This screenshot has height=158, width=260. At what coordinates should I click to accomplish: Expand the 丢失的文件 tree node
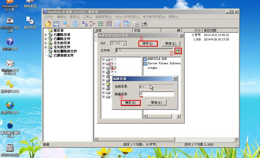[45, 47]
